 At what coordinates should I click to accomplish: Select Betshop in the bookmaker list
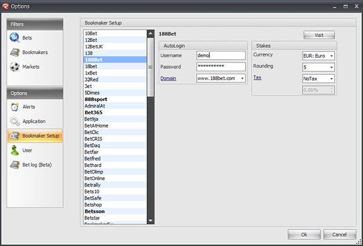115,205
